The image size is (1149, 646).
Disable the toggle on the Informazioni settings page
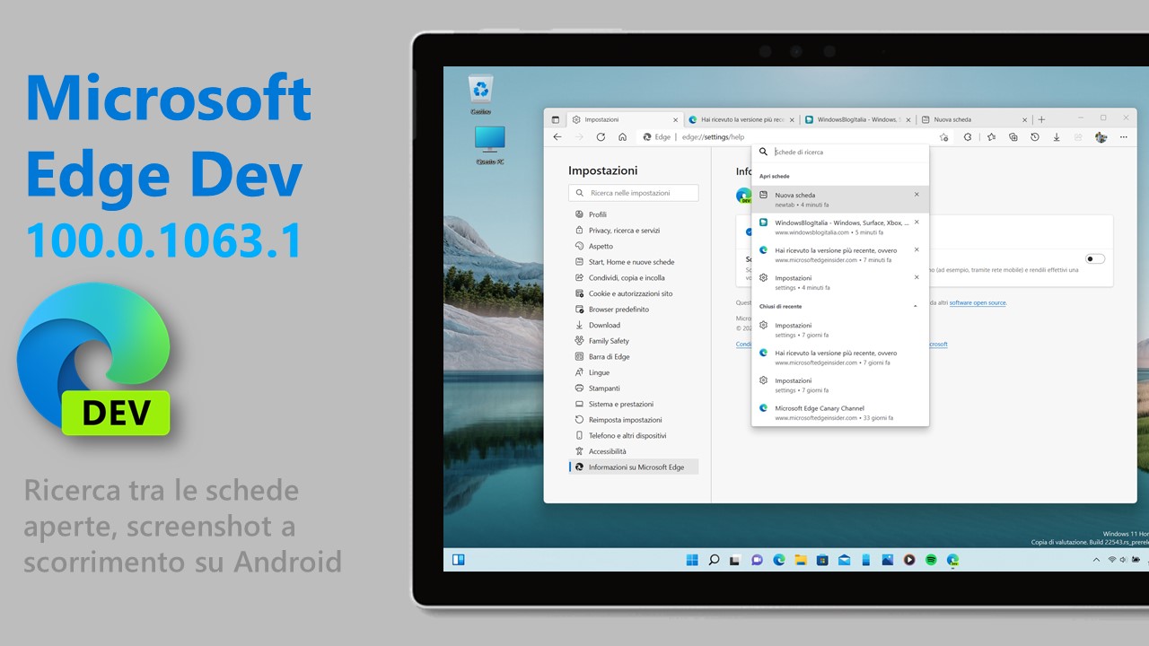click(1094, 258)
